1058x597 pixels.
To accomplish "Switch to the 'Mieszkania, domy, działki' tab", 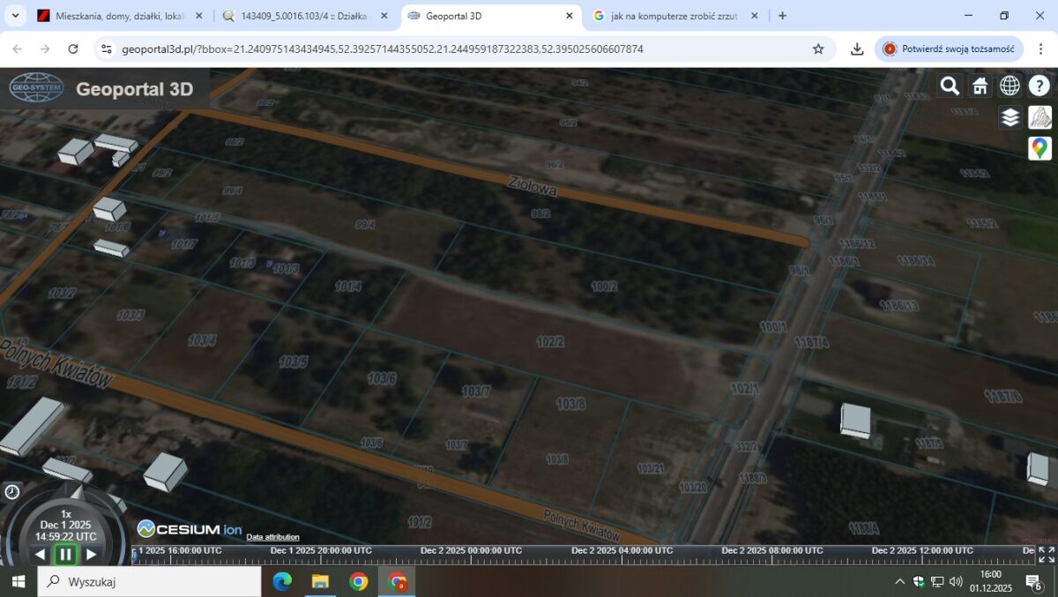I will click(x=119, y=16).
